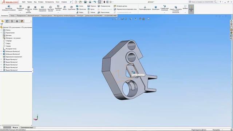Open dropdown under Extruded Boss/Base

pyautogui.click(x=9, y=12)
